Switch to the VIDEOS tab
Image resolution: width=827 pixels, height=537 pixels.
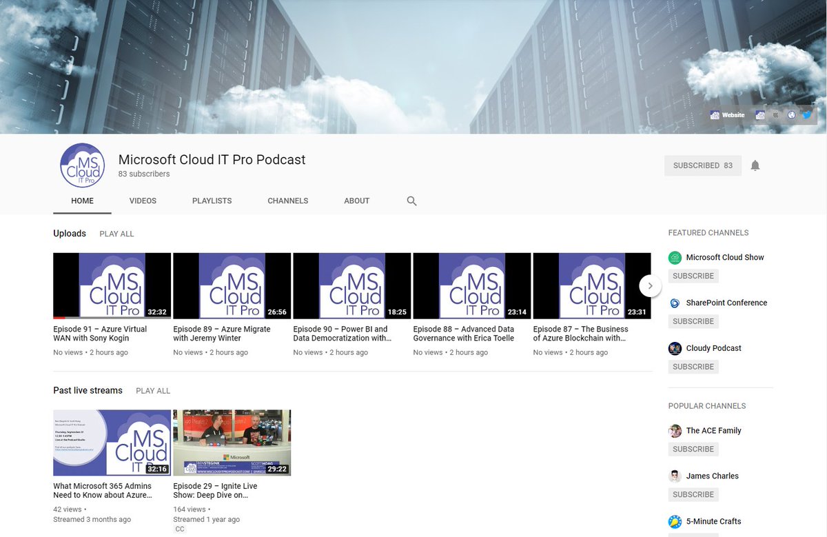(143, 201)
